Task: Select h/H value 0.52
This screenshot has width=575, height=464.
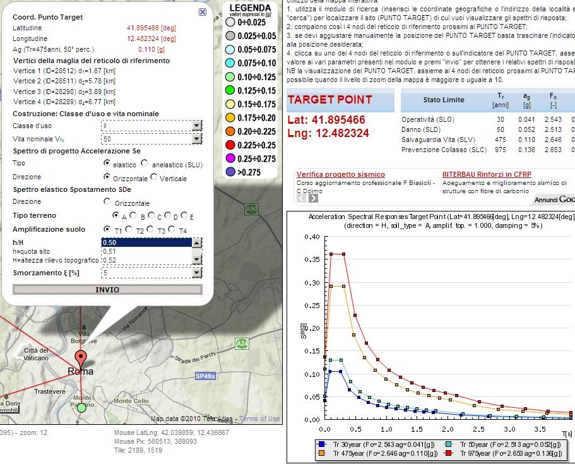Action: (146, 260)
